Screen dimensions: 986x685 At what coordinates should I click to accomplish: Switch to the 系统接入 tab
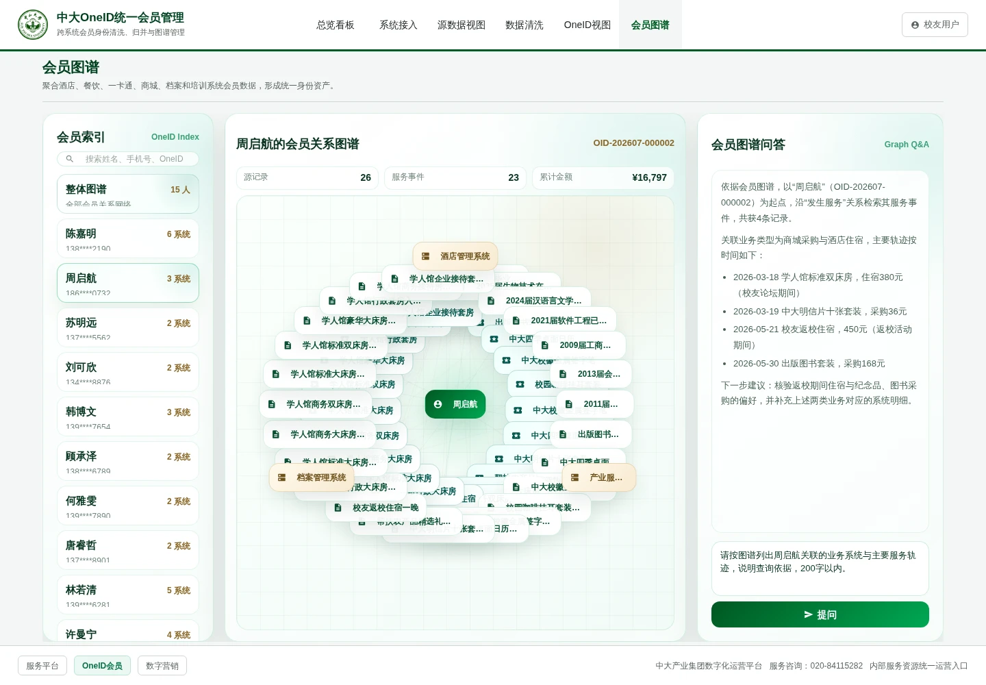399,25
